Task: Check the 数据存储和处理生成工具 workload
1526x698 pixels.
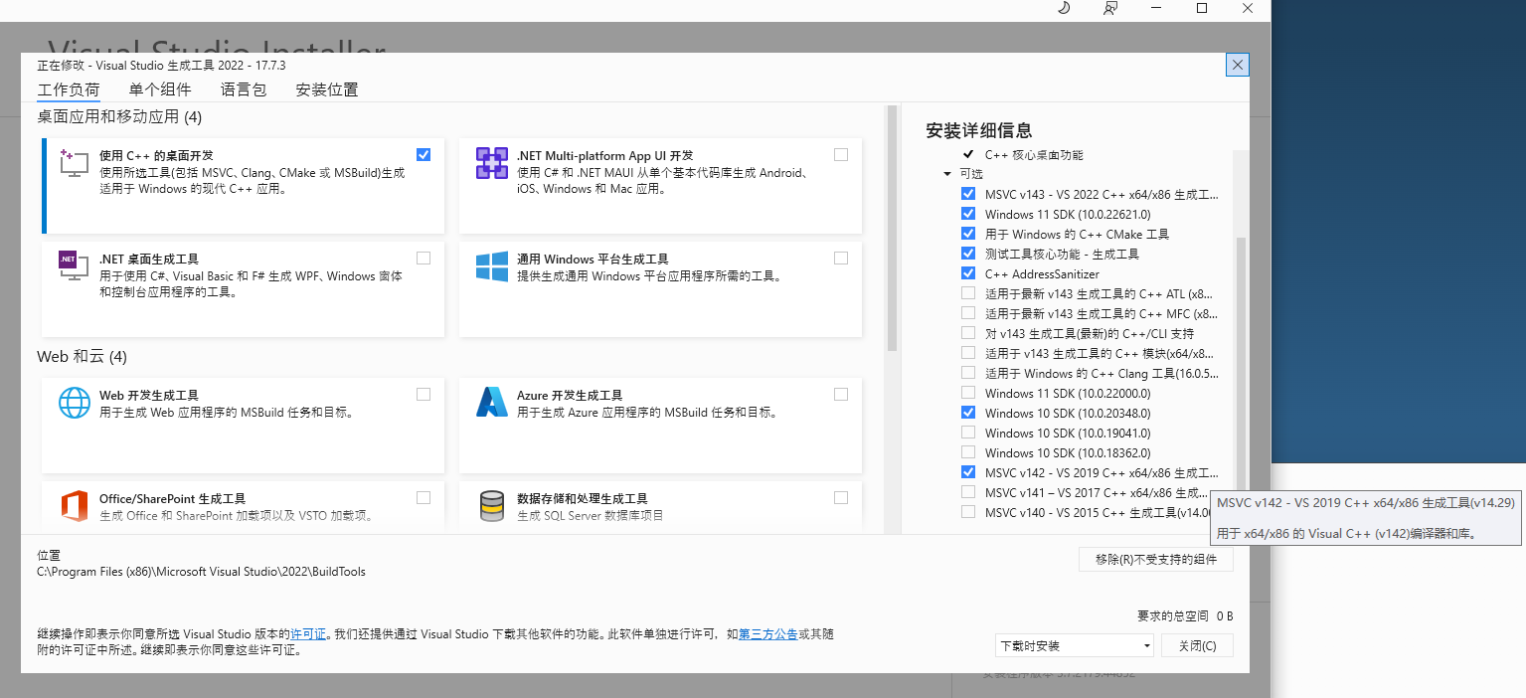Action: (x=841, y=497)
